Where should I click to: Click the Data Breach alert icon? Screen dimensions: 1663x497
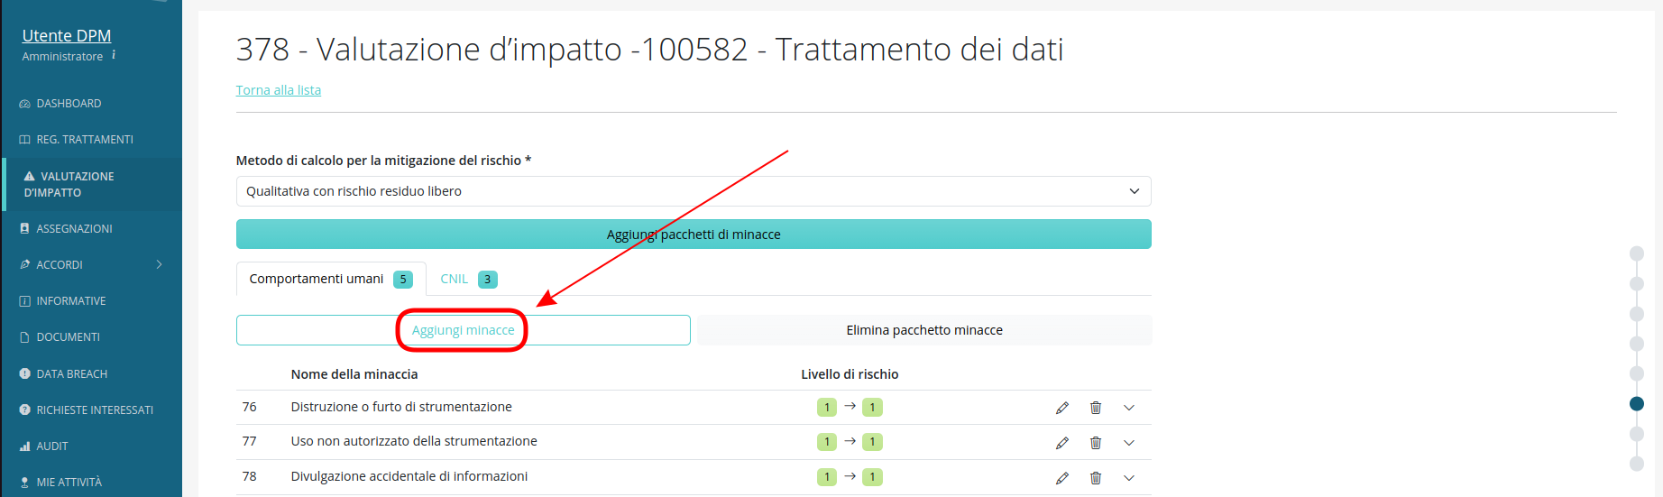point(24,373)
